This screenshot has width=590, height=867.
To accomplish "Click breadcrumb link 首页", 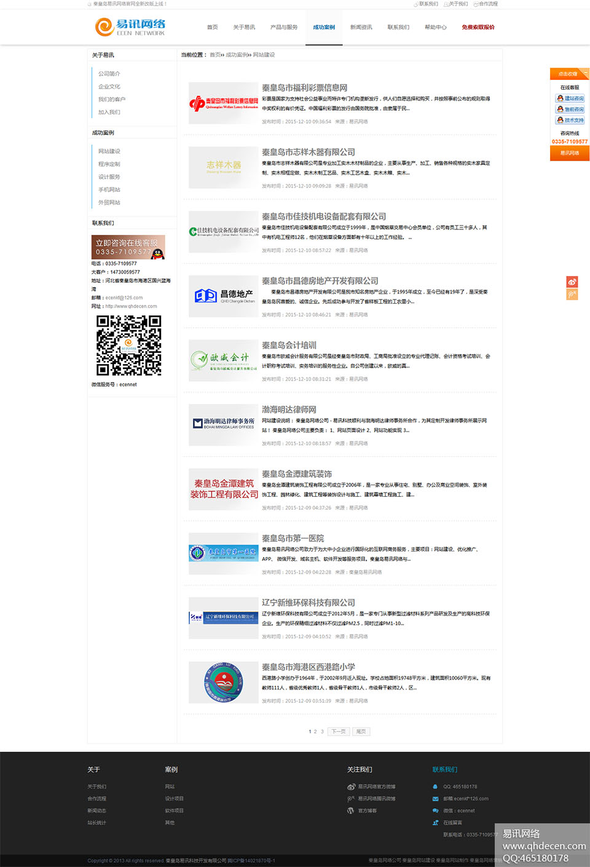I will [214, 55].
